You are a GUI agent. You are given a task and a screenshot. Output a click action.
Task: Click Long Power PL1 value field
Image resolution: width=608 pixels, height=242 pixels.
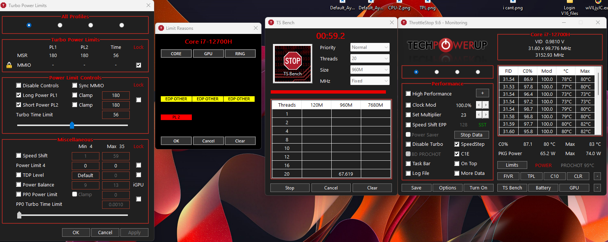tap(116, 95)
